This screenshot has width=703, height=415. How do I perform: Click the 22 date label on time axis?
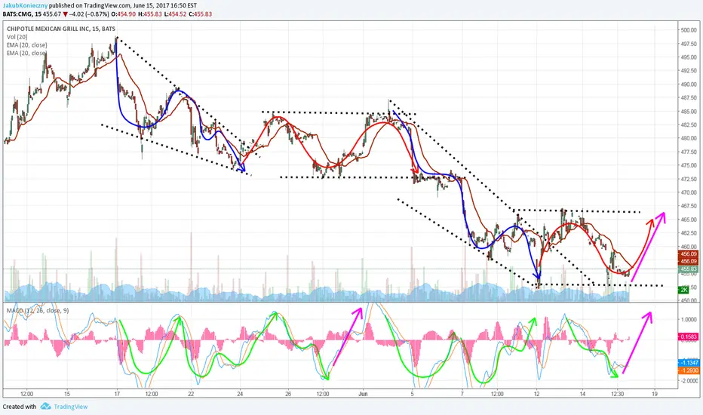pyautogui.click(x=191, y=394)
